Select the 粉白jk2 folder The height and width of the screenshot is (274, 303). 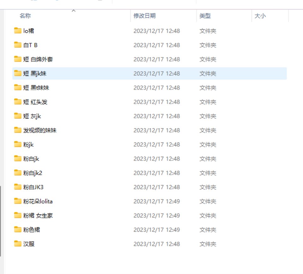(32, 173)
